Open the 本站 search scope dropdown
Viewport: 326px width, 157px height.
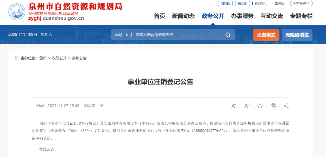click(121, 35)
